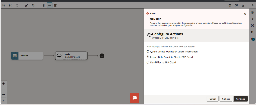256x106 pixels.
Task: Click the GENERIC error title text
Action: pyautogui.click(x=156, y=19)
